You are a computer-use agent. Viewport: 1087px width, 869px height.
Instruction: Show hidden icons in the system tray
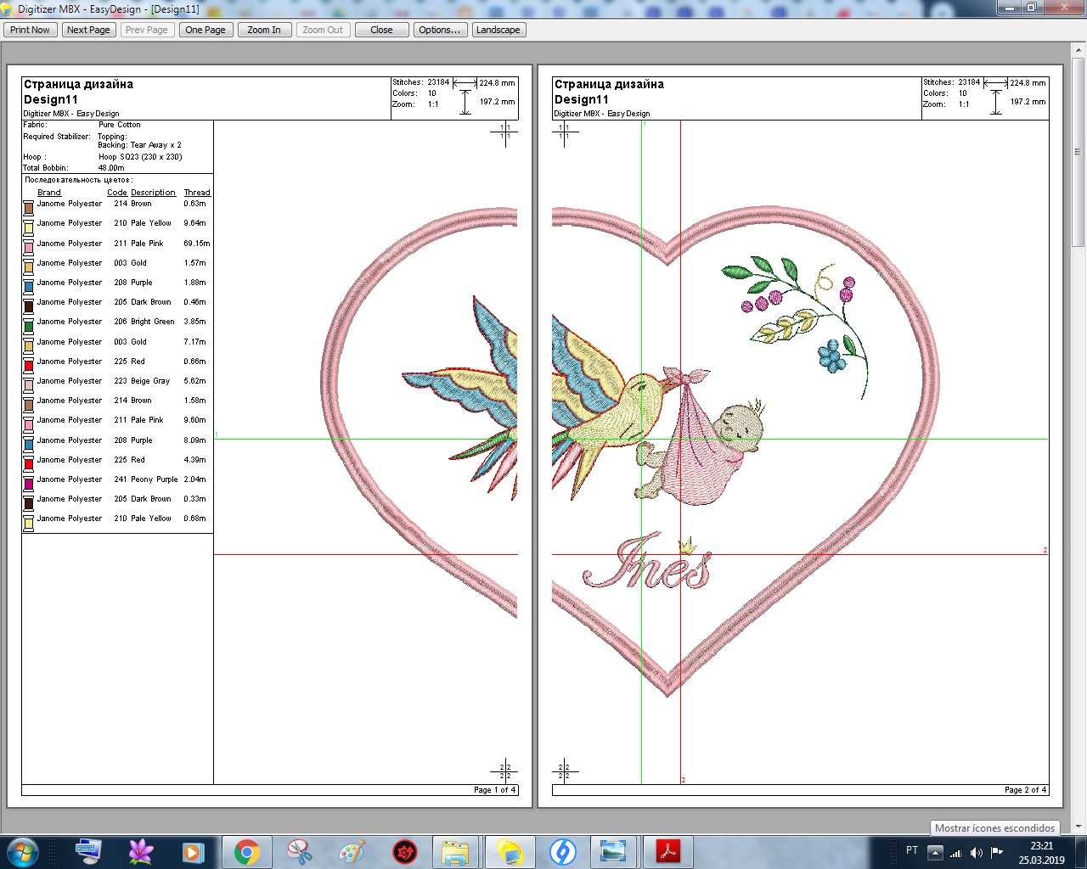(935, 853)
